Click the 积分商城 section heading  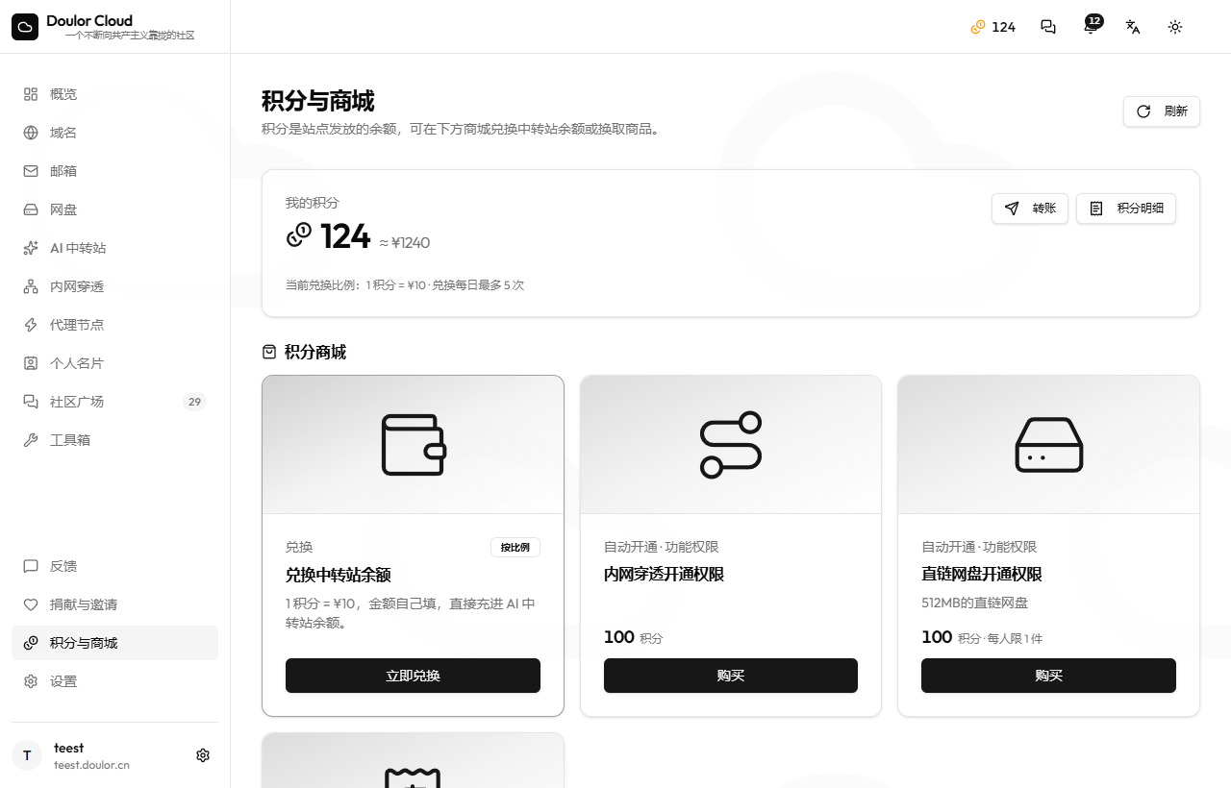coord(315,353)
